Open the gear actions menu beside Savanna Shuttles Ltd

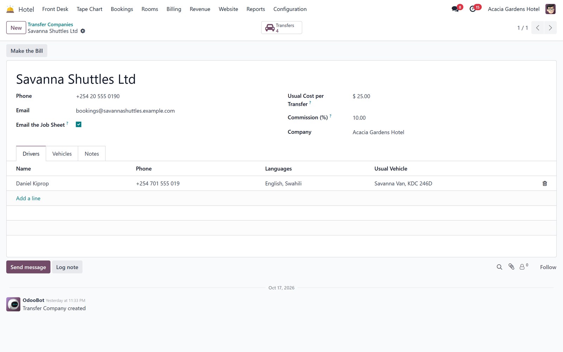(83, 31)
